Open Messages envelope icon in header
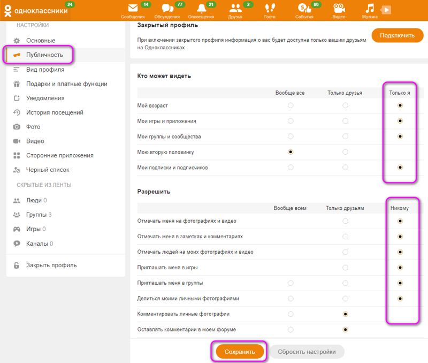This screenshot has height=363, width=428. click(x=133, y=8)
